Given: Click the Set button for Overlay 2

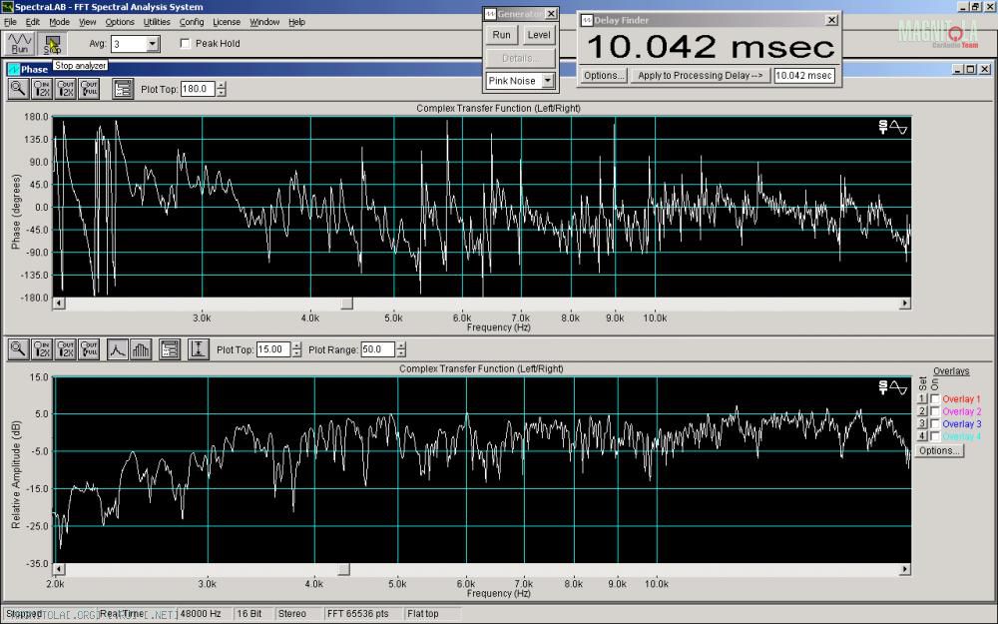Looking at the screenshot, I should tap(922, 411).
